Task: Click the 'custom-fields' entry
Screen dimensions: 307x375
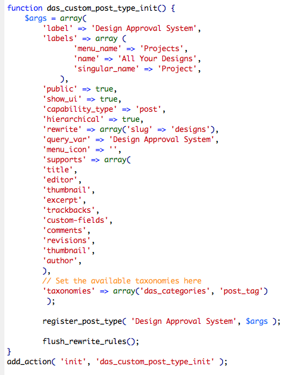Action: [75, 220]
